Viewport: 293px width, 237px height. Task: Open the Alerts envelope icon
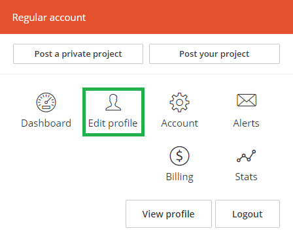[x=247, y=100]
